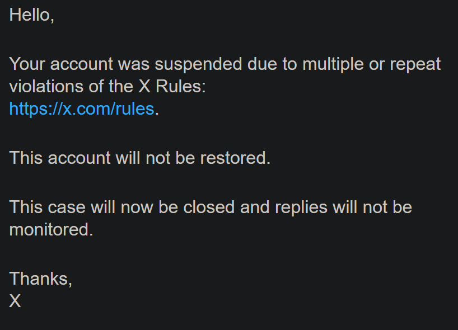
Task: Click the word "replies" in case sentence
Action: 301,208
